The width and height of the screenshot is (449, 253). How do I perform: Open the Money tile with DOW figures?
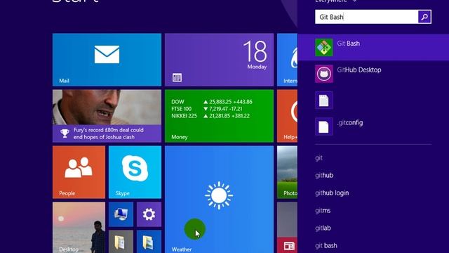[219, 116]
